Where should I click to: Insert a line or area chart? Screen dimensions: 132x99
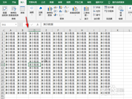tap(56, 11)
